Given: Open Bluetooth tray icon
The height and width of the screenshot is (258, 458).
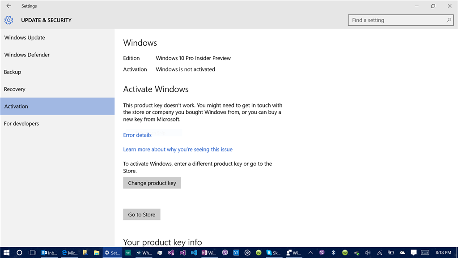Looking at the screenshot, I should pos(333,253).
